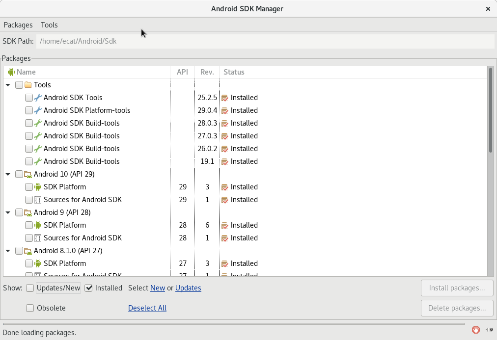Click the Updates/New label button
The image size is (497, 340).
58,288
